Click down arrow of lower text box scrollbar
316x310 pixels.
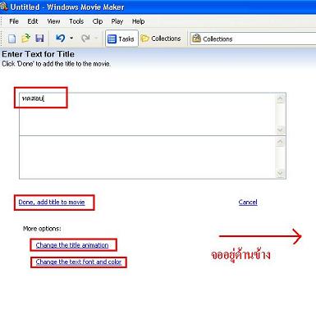tap(280, 173)
